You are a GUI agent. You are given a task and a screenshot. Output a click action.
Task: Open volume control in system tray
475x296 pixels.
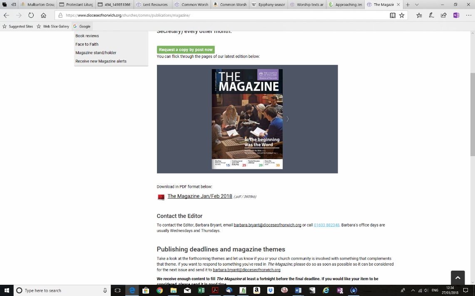click(x=427, y=291)
